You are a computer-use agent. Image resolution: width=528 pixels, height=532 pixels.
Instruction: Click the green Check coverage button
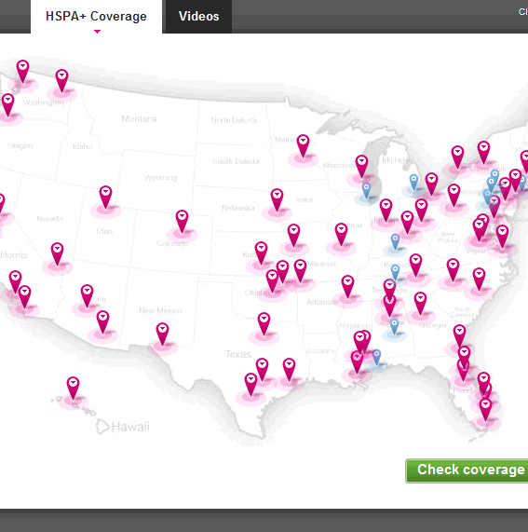467,471
